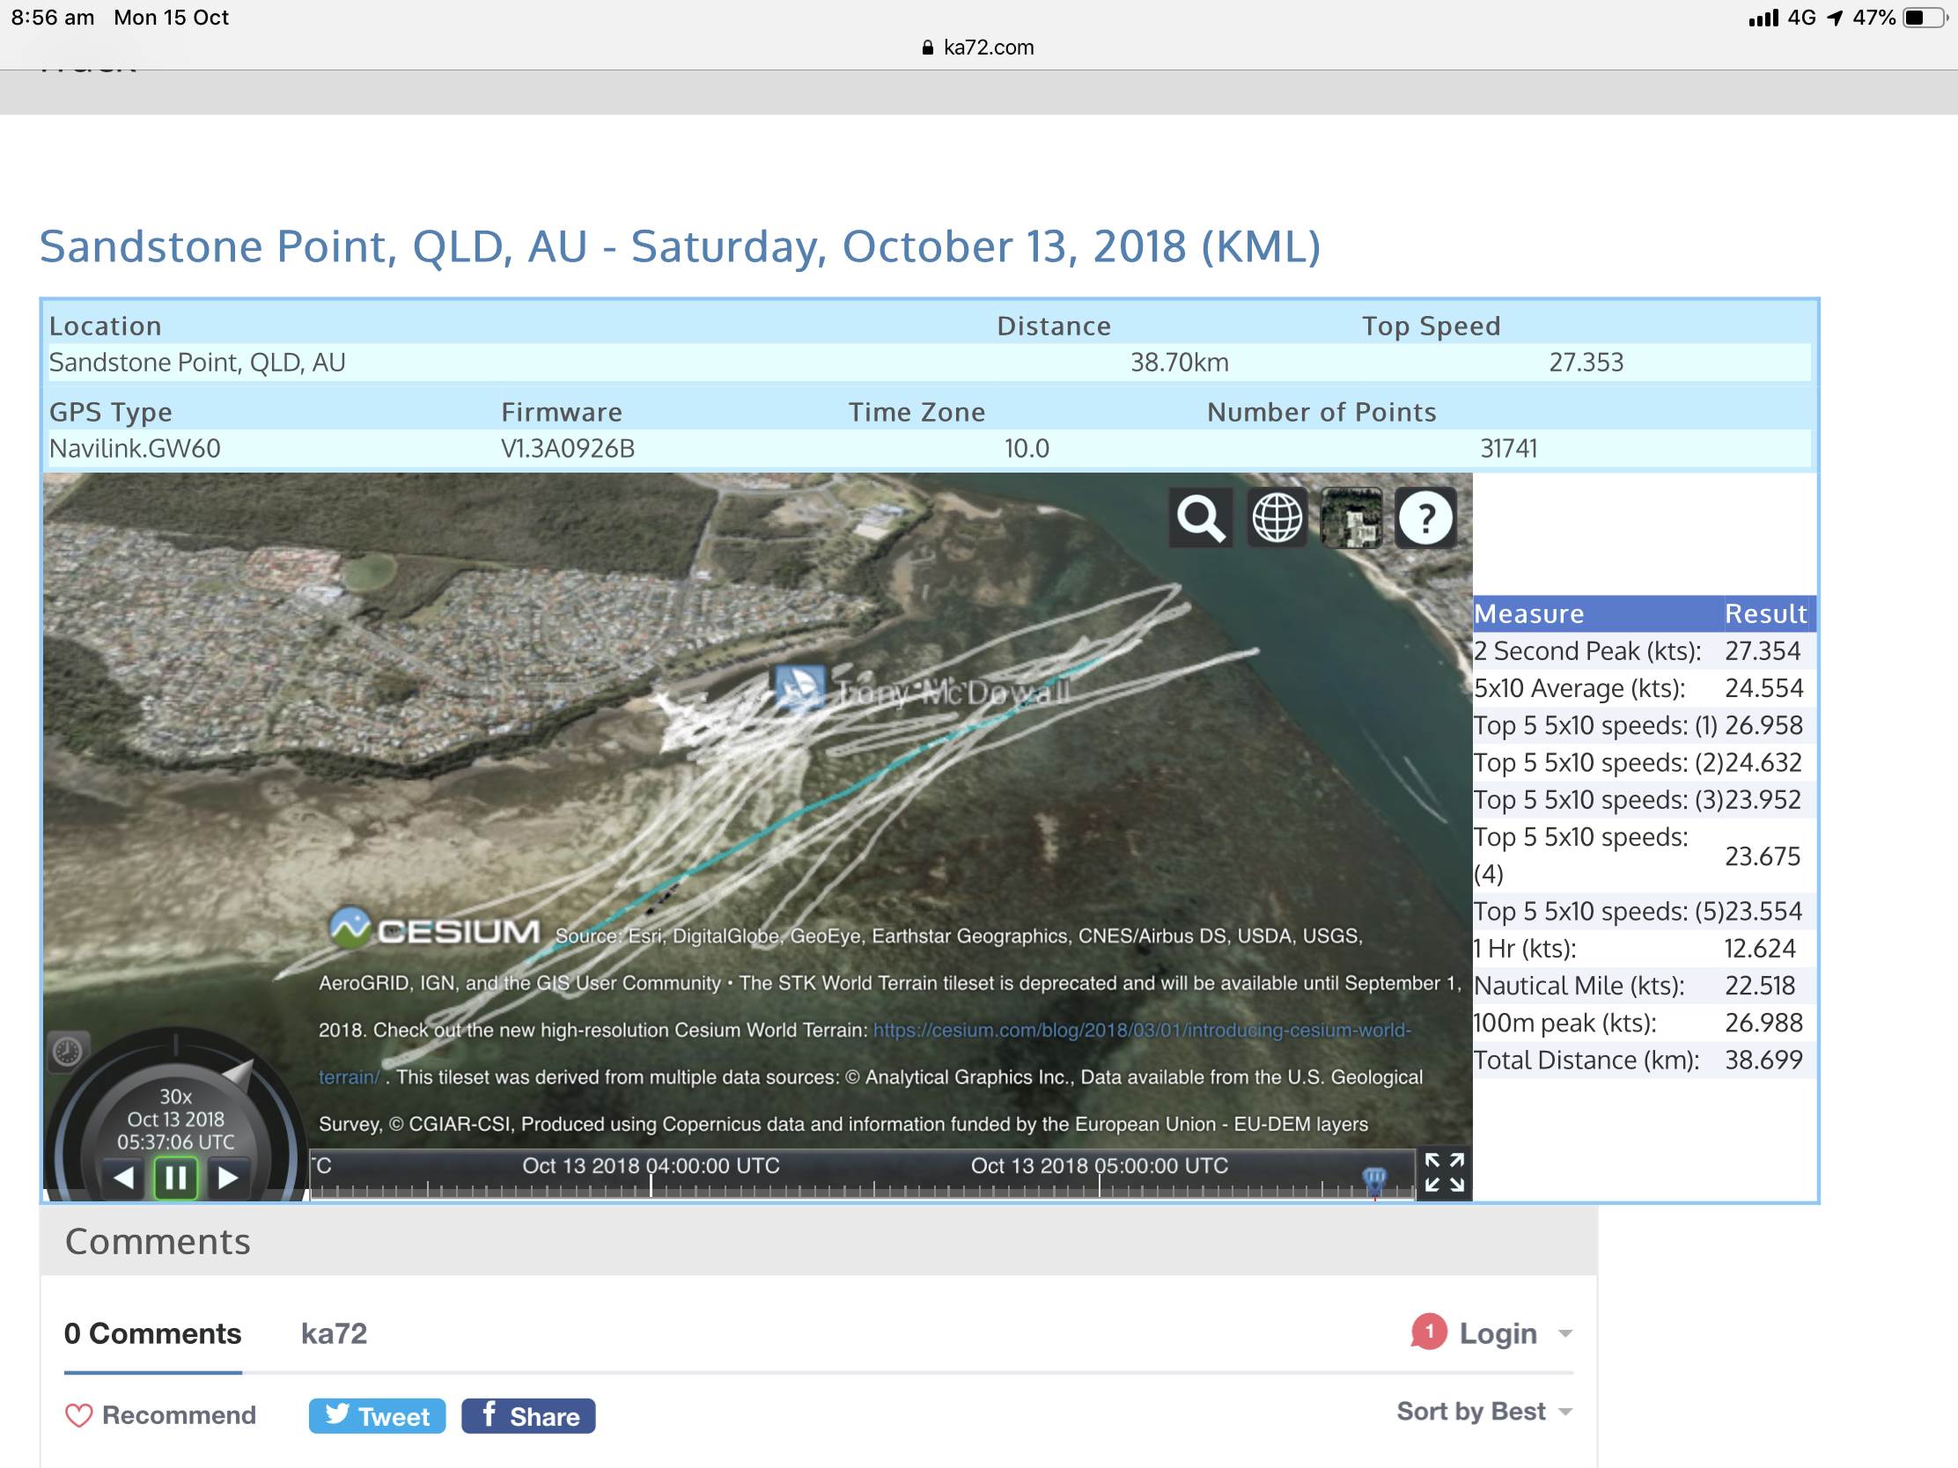Click the 04:00:00 UTC timeline mark
The image size is (1958, 1468).
coord(651,1166)
